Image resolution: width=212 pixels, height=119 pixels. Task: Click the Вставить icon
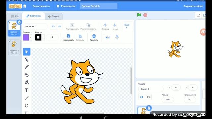click(80, 36)
